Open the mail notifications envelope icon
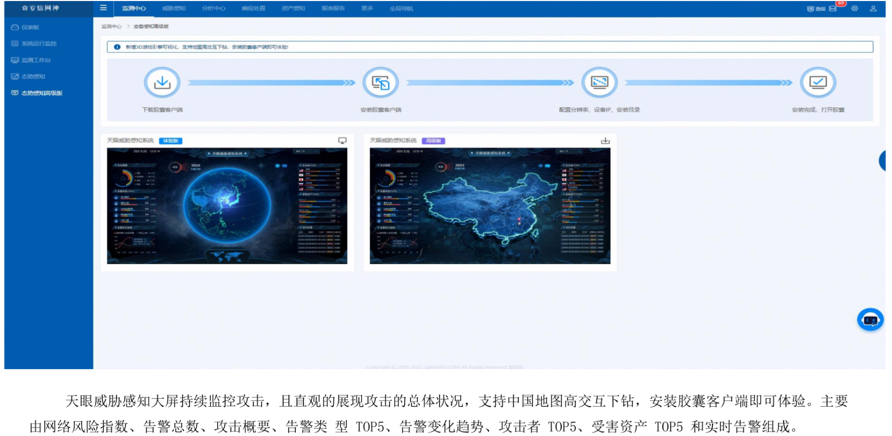The image size is (892, 436). pos(833,8)
